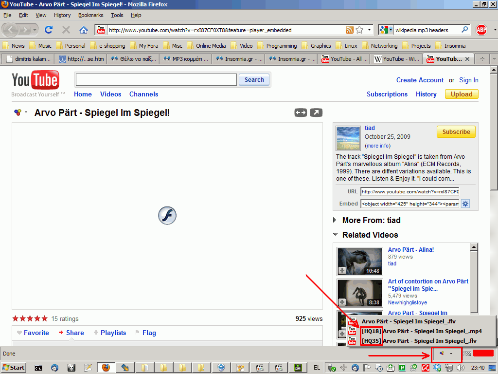Click the Flash plugin placeholder icon
The image size is (498, 374).
point(167,216)
